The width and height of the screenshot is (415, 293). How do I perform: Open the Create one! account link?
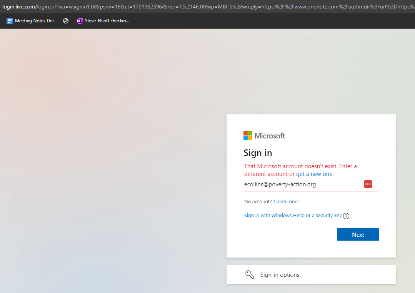point(286,201)
